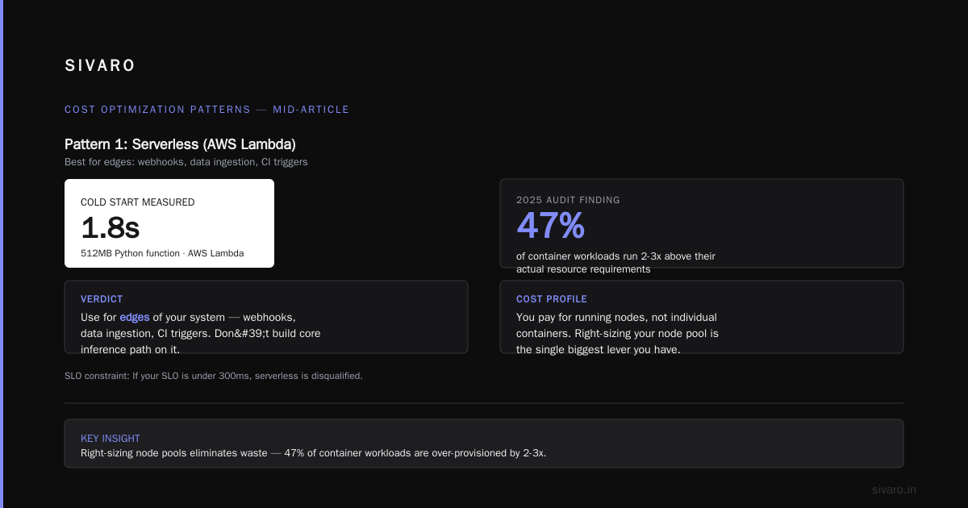
Task: Click the 1.8s cold start value
Action: click(110, 228)
